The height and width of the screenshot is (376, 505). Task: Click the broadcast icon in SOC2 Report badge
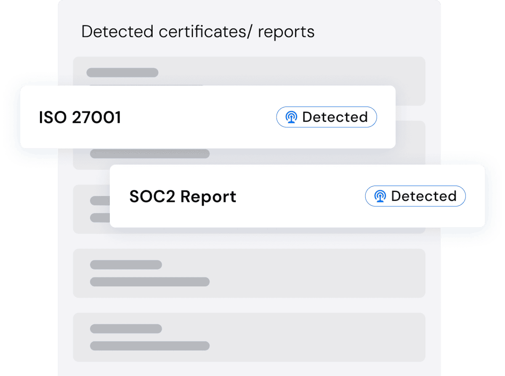[380, 196]
